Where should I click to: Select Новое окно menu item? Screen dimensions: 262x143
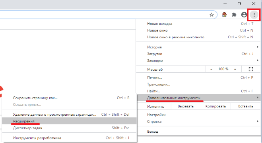(x=198, y=30)
